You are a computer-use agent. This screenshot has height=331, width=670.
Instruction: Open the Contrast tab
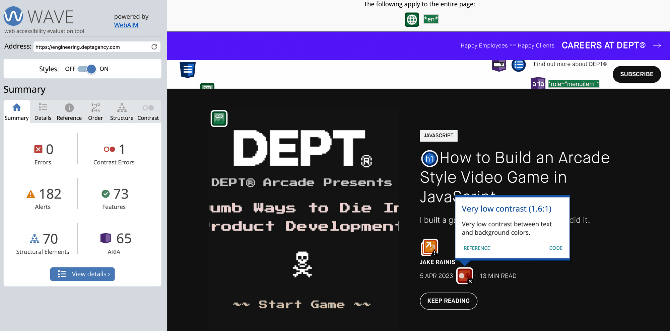(x=148, y=112)
